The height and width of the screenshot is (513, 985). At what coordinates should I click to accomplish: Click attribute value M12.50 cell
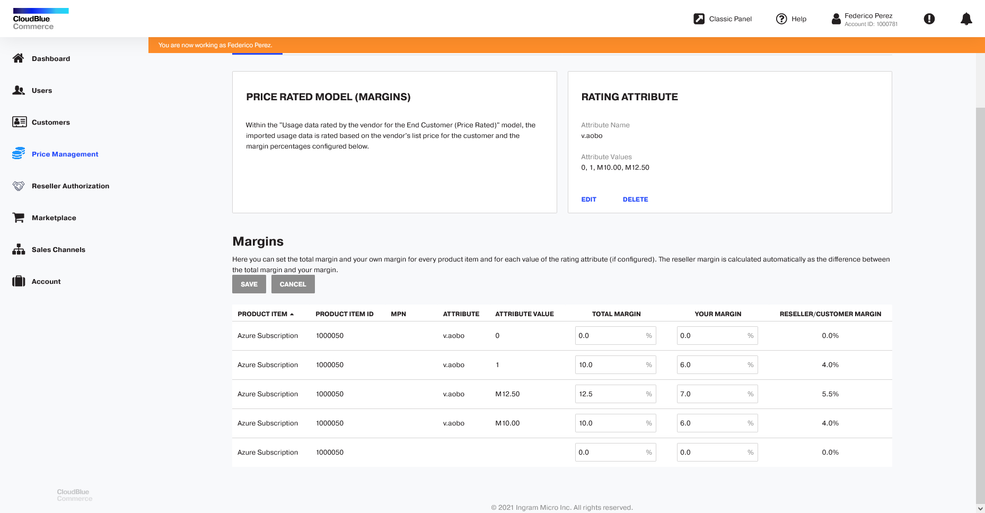coord(507,394)
